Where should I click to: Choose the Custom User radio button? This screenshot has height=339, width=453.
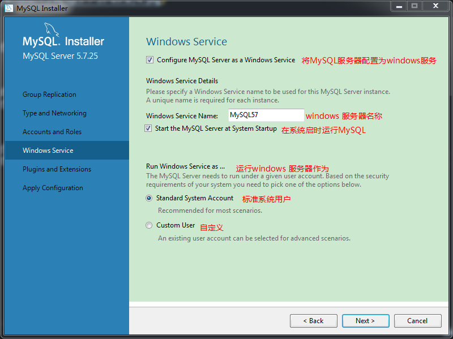(149, 225)
